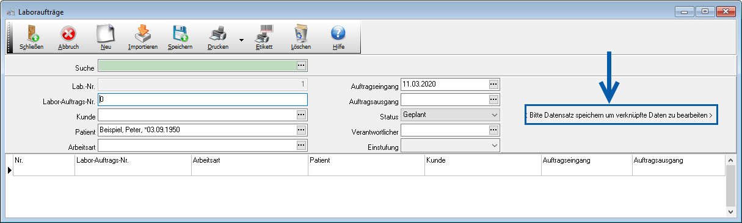Open lookup button of Verantwortlicher field
The width and height of the screenshot is (742, 223).
[x=495, y=130]
